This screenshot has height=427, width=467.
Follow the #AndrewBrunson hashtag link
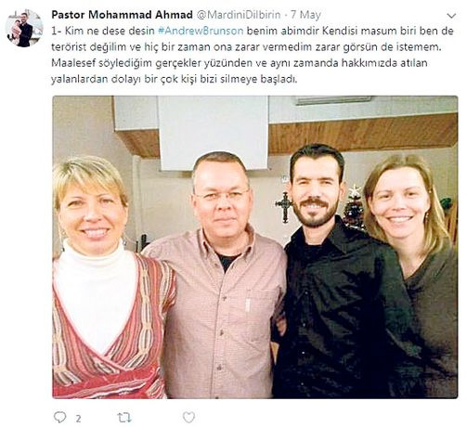[201, 31]
